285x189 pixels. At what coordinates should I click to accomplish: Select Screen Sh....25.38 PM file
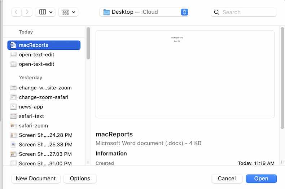tap(44, 145)
